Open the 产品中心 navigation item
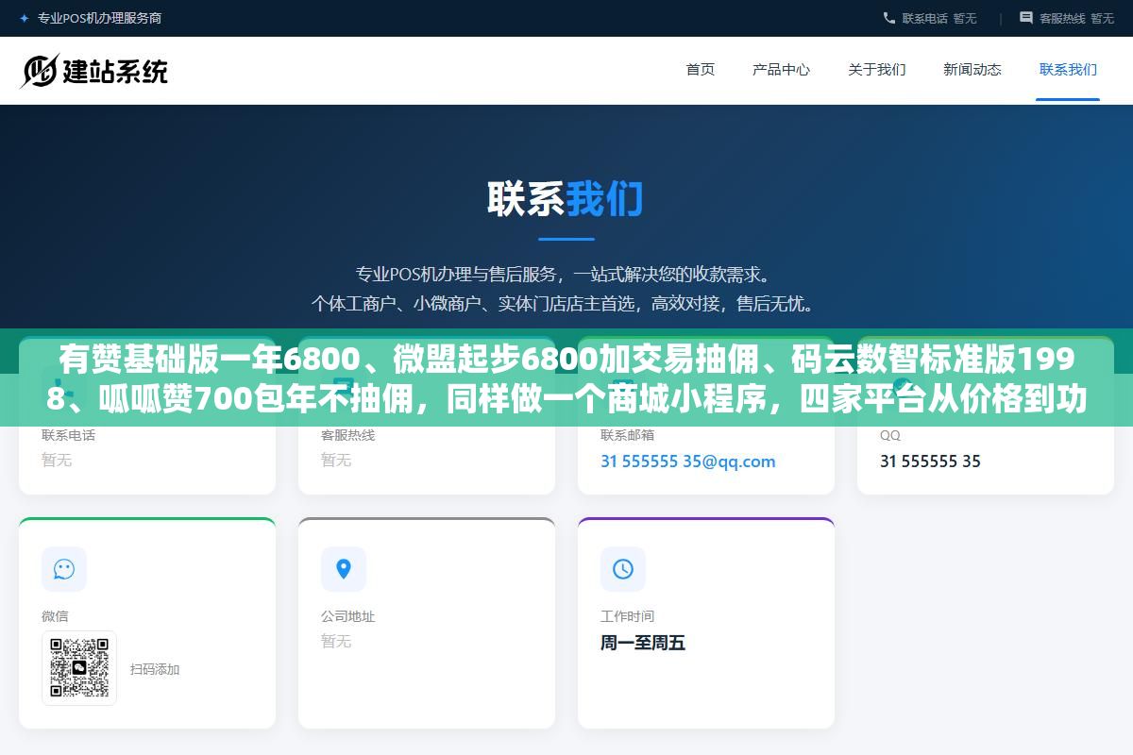 (x=781, y=69)
